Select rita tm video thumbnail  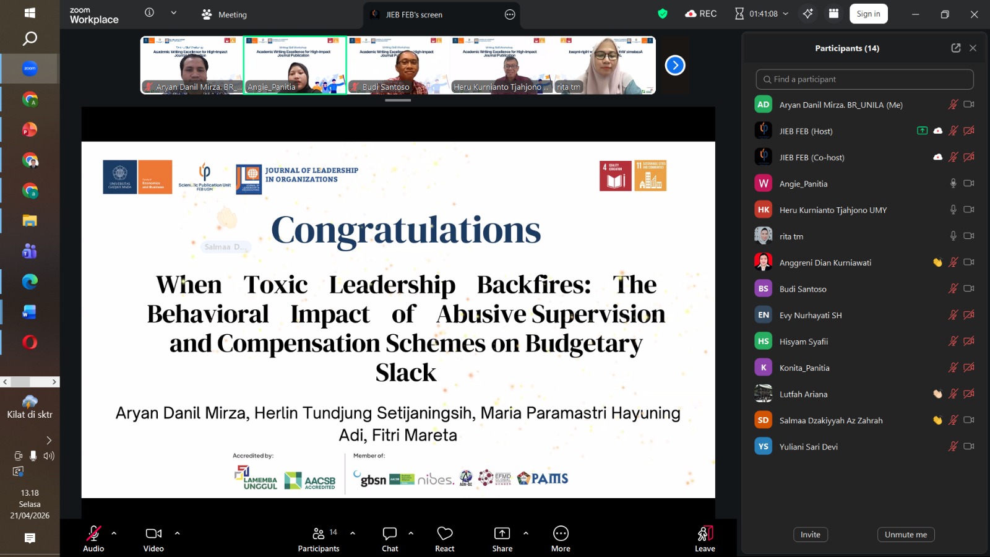pos(605,65)
